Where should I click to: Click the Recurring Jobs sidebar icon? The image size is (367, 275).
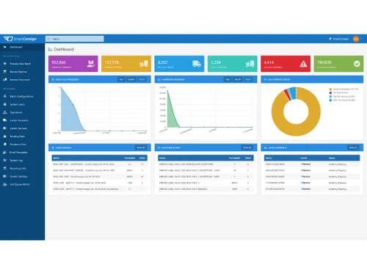click(x=4, y=169)
